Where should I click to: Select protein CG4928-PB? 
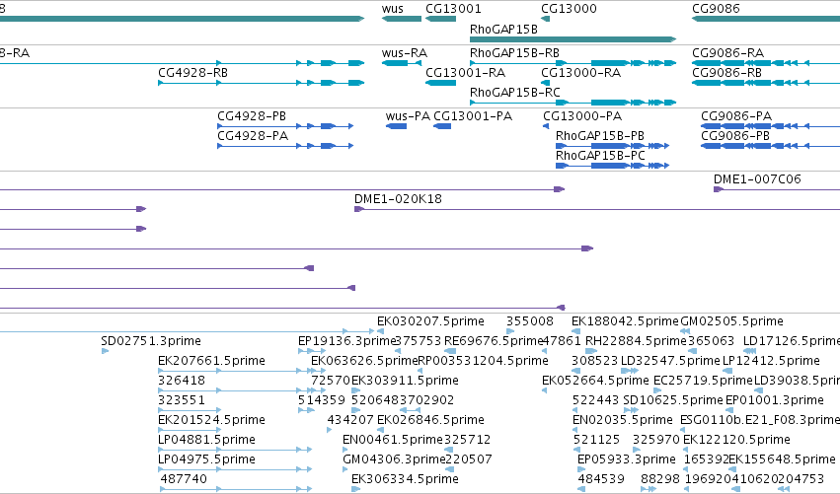(252, 116)
